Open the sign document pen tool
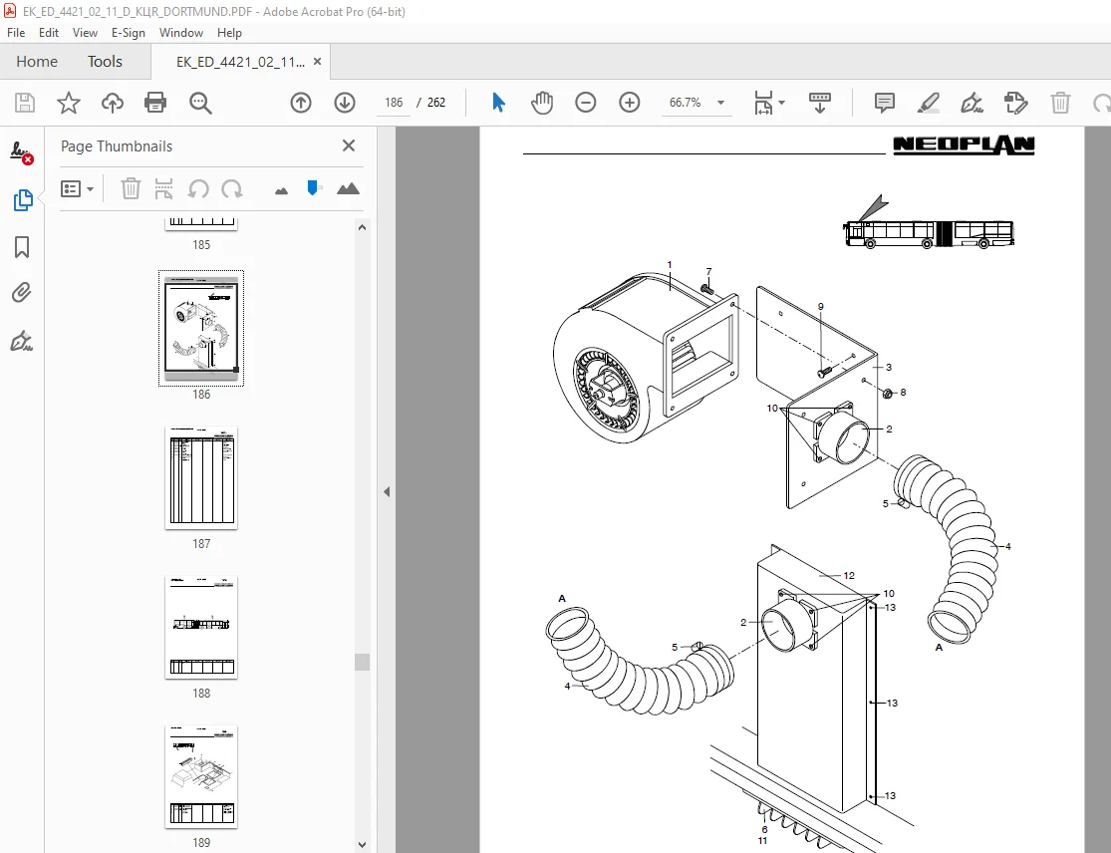Image resolution: width=1111 pixels, height=853 pixels. 972,103
